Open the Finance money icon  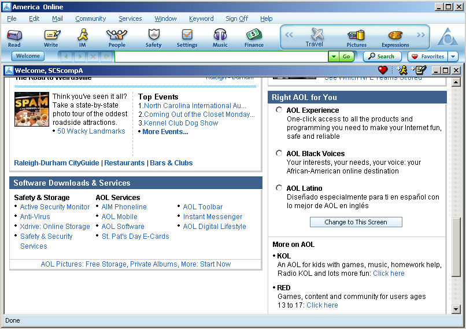[254, 35]
